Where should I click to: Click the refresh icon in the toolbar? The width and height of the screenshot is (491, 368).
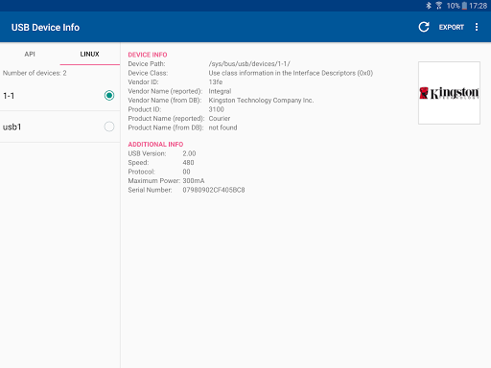pos(424,27)
